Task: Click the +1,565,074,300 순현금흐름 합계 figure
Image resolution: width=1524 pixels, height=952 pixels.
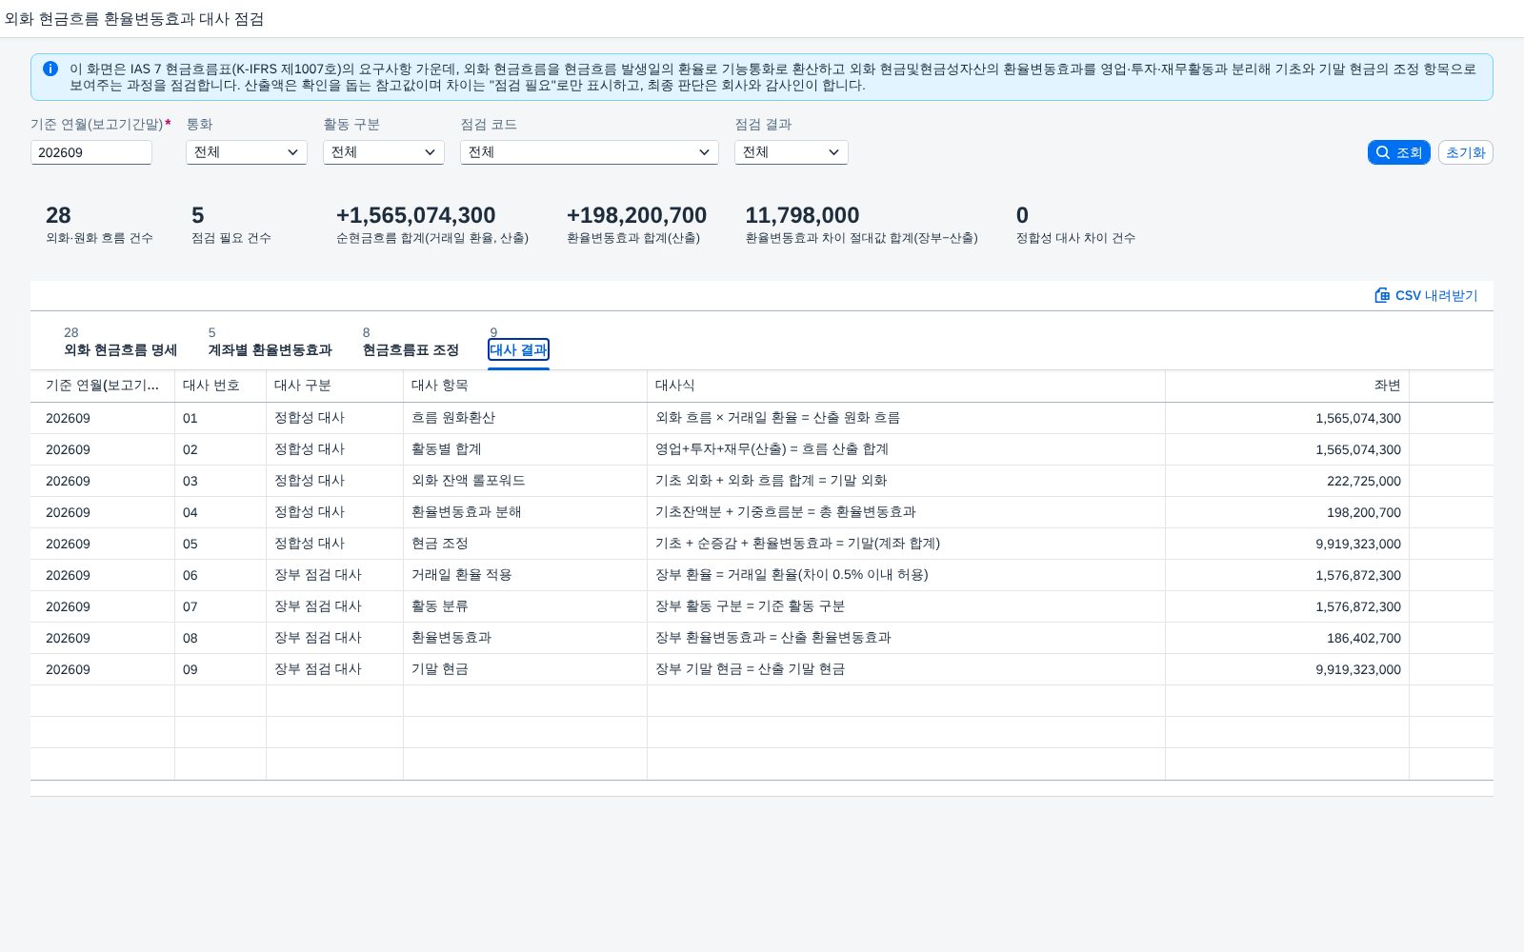Action: pos(416,215)
